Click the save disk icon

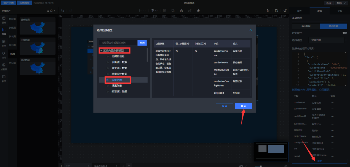[x=276, y=11]
